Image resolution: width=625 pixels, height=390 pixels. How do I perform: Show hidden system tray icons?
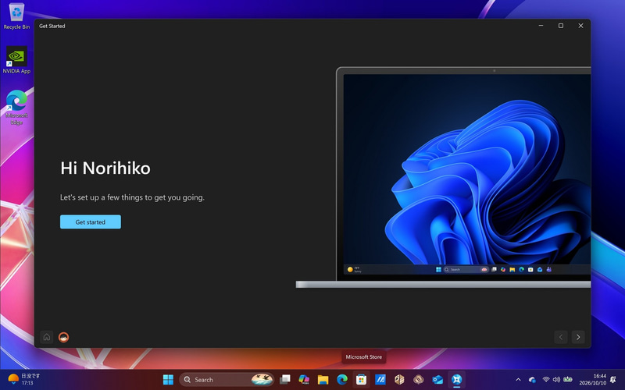(518, 380)
